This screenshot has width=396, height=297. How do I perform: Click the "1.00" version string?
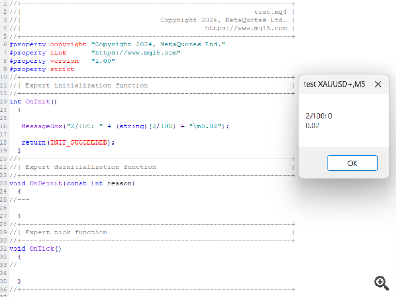coord(103,61)
